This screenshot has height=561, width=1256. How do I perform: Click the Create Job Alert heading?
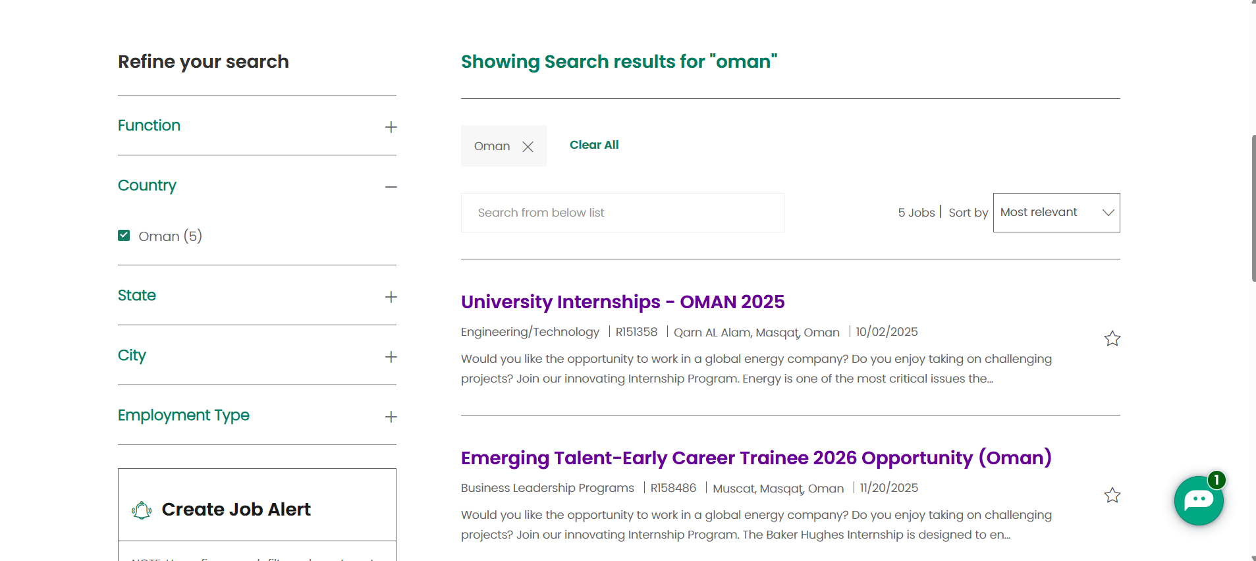[236, 510]
